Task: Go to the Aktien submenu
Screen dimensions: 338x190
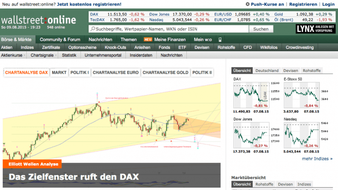Action: click(x=7, y=47)
